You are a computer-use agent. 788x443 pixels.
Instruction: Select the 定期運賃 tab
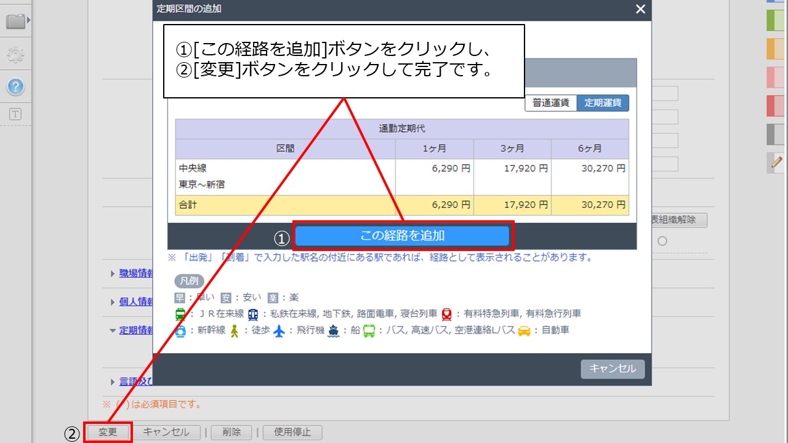coord(603,103)
